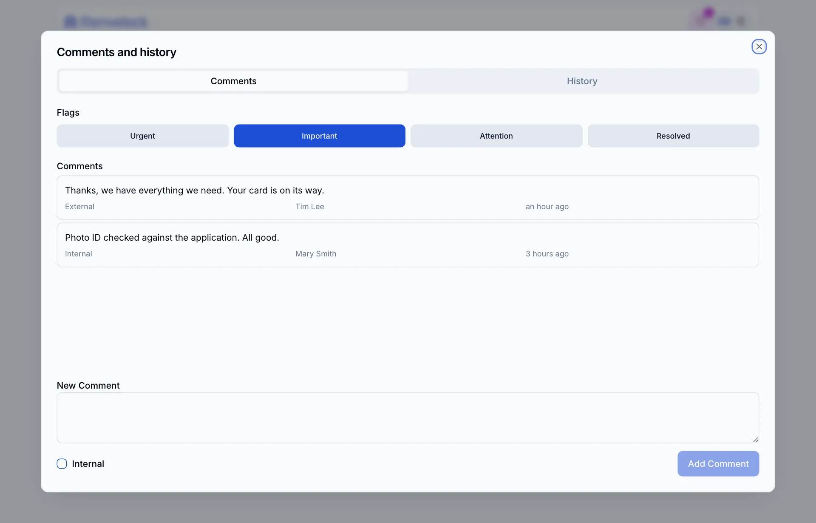Screen dimensions: 816x523
Task: Click the '3 hours ago' timestamp
Action: pos(547,254)
